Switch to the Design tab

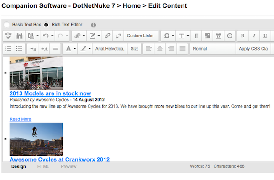tap(19, 167)
